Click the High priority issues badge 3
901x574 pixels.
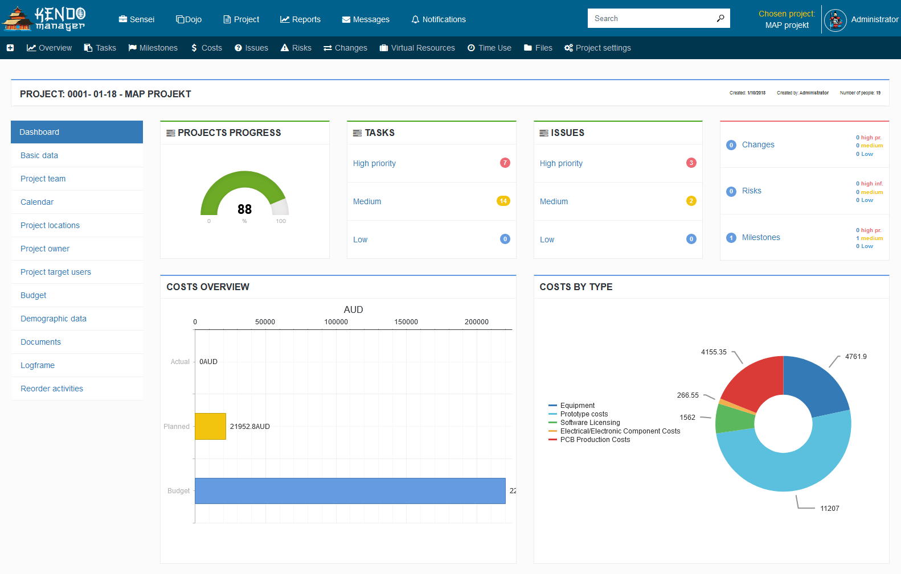coord(691,163)
